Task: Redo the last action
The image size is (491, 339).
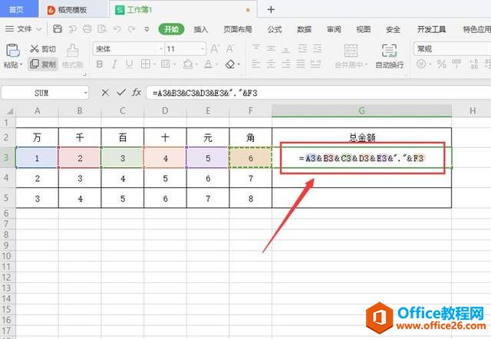Action: click(x=131, y=29)
